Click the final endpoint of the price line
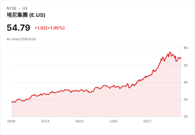This screenshot has height=135, width=195. tap(181, 57)
